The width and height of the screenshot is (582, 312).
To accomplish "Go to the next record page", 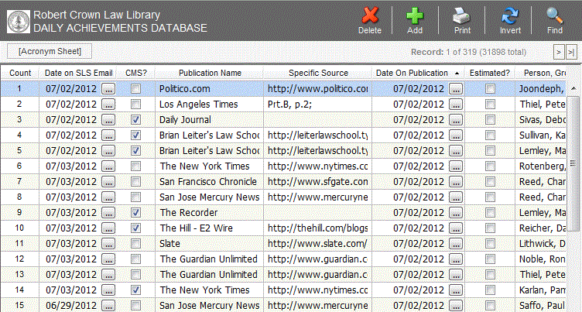I will point(559,52).
